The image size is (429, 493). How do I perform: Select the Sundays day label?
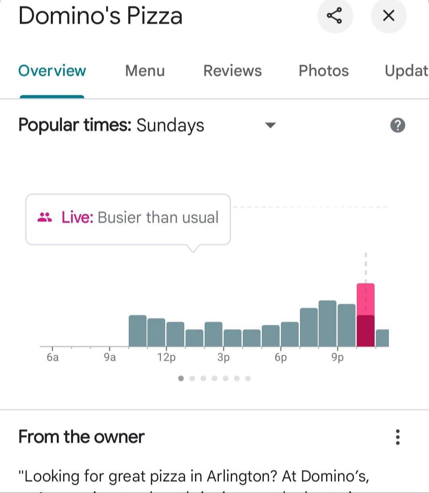click(170, 126)
